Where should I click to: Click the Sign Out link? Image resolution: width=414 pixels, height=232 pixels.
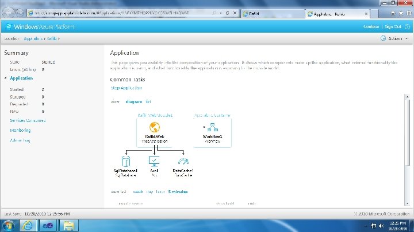[x=393, y=26]
